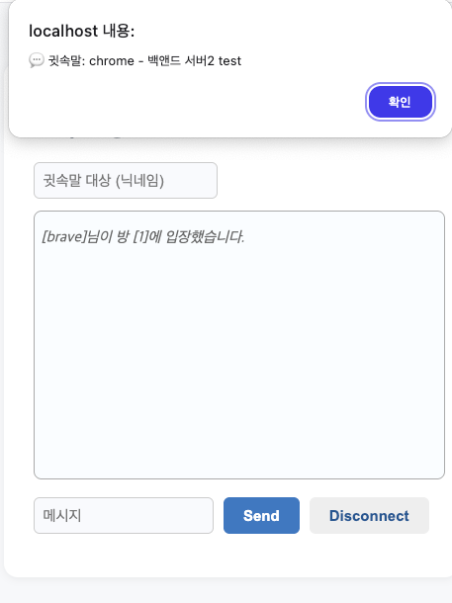Screen dimensions: 452x603
Task: Click the localhost 내용: dialog title
Action: pyautogui.click(x=81, y=31)
